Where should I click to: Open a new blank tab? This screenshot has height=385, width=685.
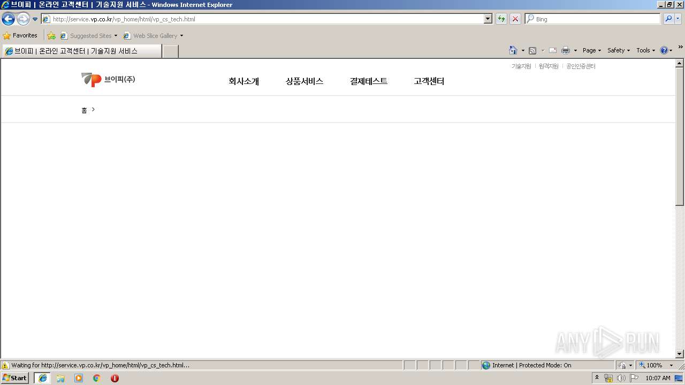click(170, 51)
